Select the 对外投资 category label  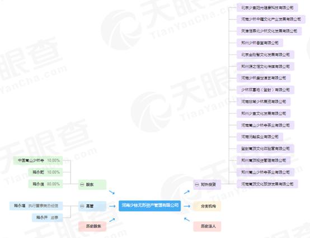(208, 184)
